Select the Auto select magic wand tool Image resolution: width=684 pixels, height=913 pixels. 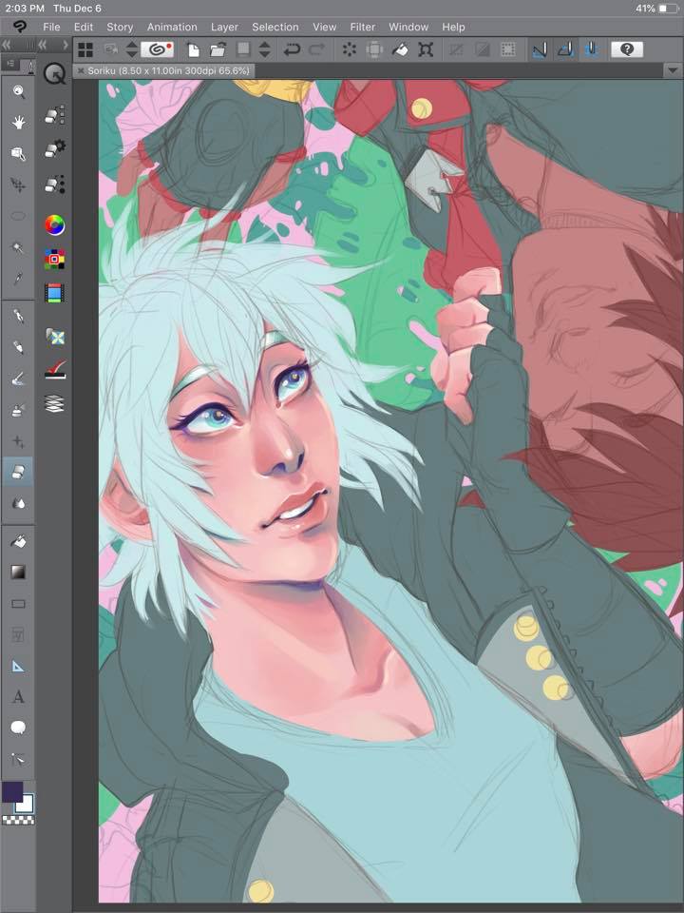coord(18,247)
